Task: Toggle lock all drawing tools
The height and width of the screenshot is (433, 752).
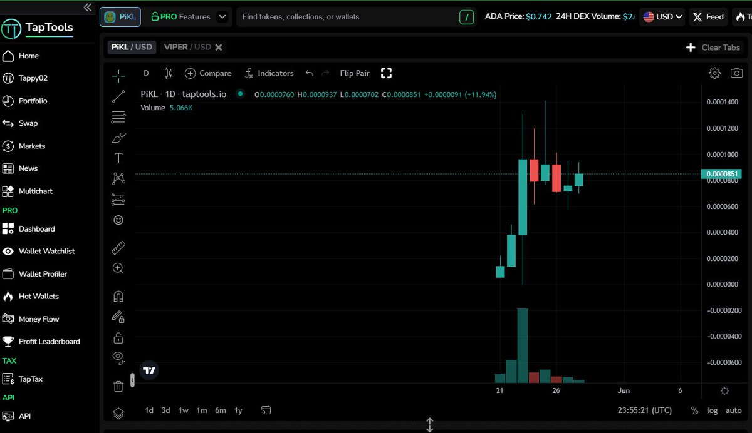Action: (118, 338)
